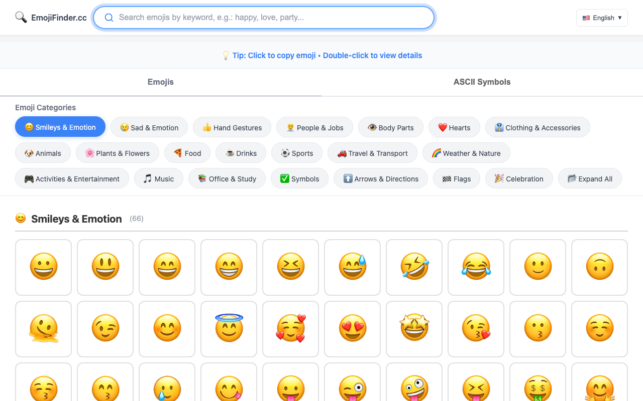
Task: Select Food category
Action: click(187, 153)
